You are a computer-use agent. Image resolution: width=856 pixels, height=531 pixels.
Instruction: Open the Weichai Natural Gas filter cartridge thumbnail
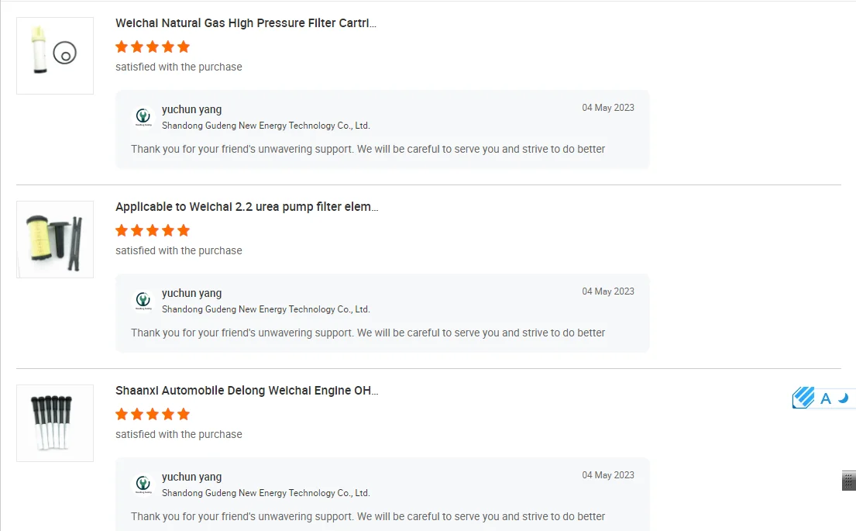[x=55, y=56]
